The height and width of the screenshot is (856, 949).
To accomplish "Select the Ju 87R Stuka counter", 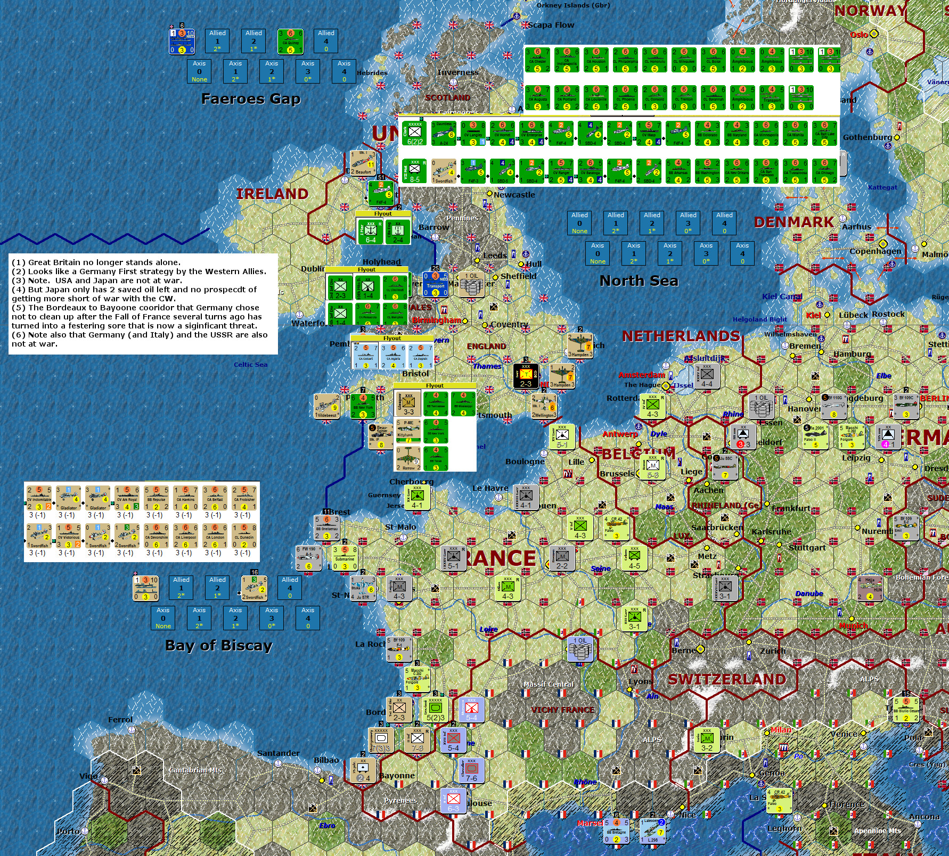I will tap(363, 588).
